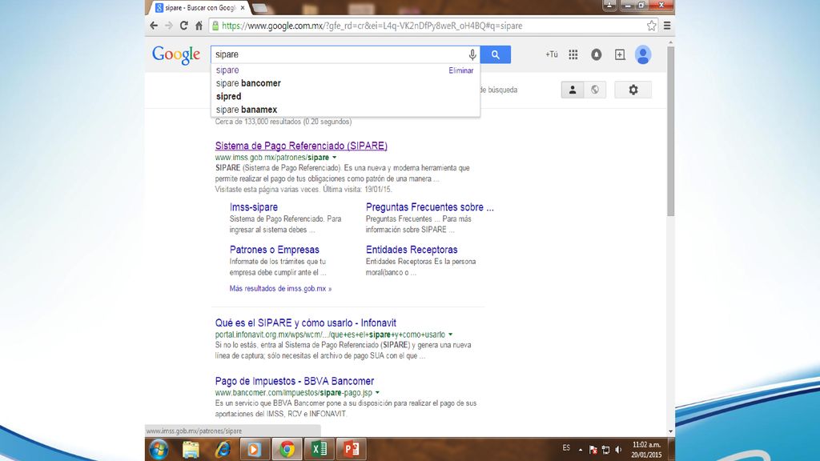Click the +Tú link
Viewport: 820px width, 461px height.
(x=552, y=54)
